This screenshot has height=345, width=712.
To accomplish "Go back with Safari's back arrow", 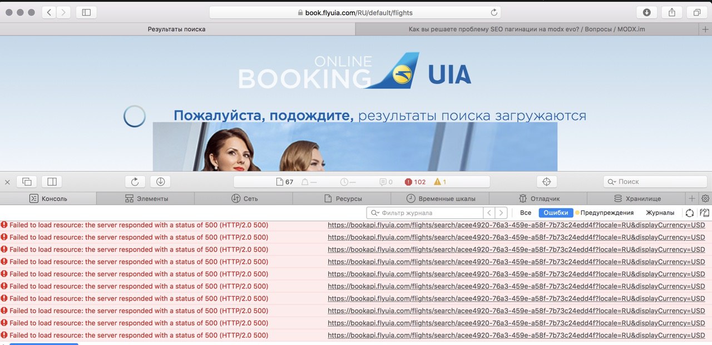I will (50, 12).
